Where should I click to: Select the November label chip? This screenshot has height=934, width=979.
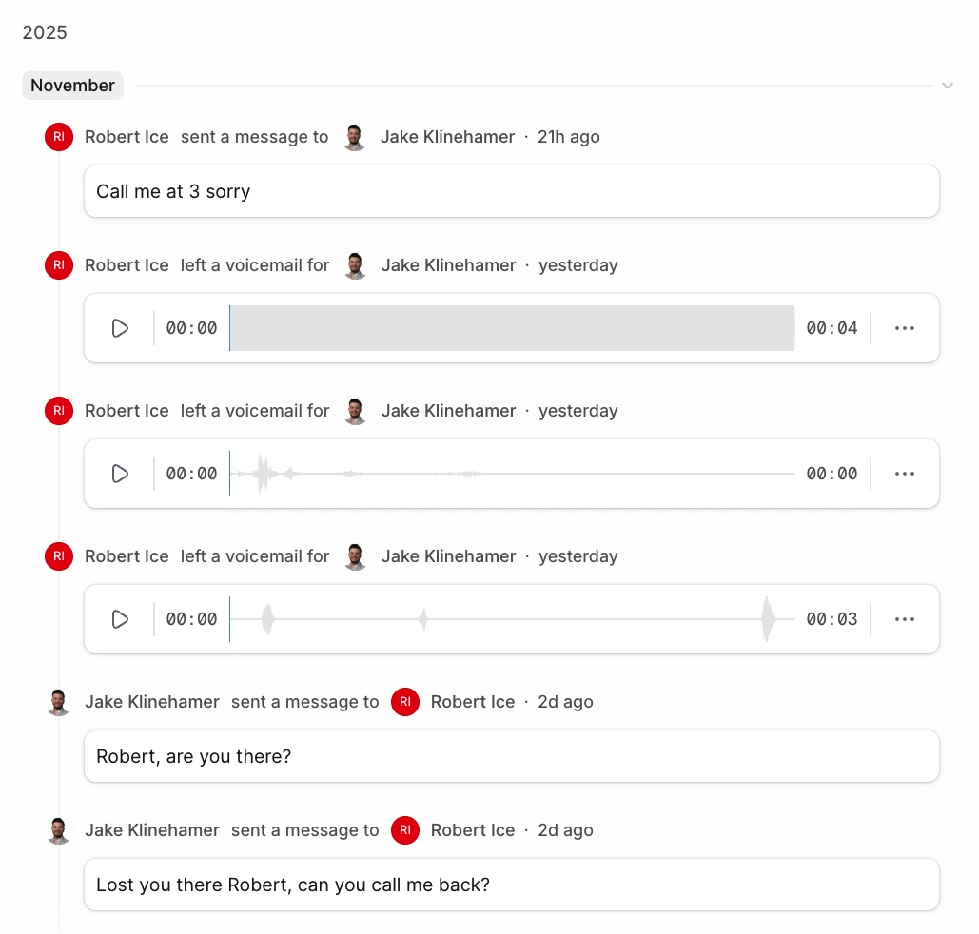coord(72,85)
